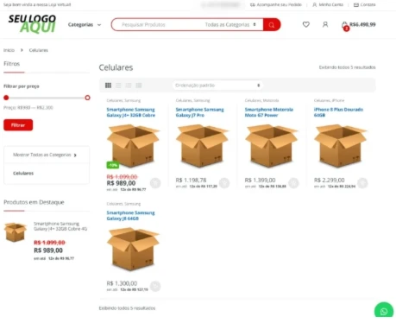Switch to grid view layout
The width and height of the screenshot is (396, 323).
pos(108,85)
